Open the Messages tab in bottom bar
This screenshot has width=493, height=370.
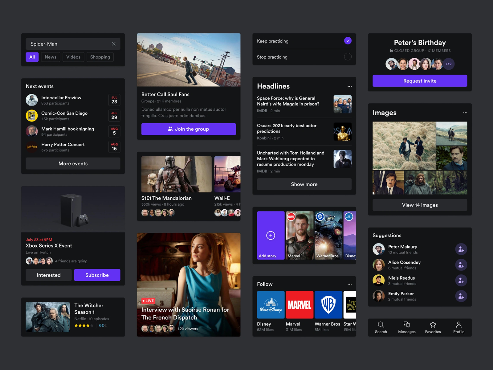[407, 327]
